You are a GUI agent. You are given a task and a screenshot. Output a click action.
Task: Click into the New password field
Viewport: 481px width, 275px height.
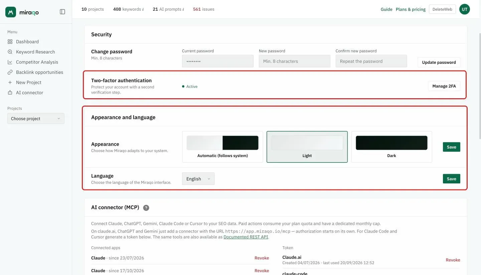(295, 61)
